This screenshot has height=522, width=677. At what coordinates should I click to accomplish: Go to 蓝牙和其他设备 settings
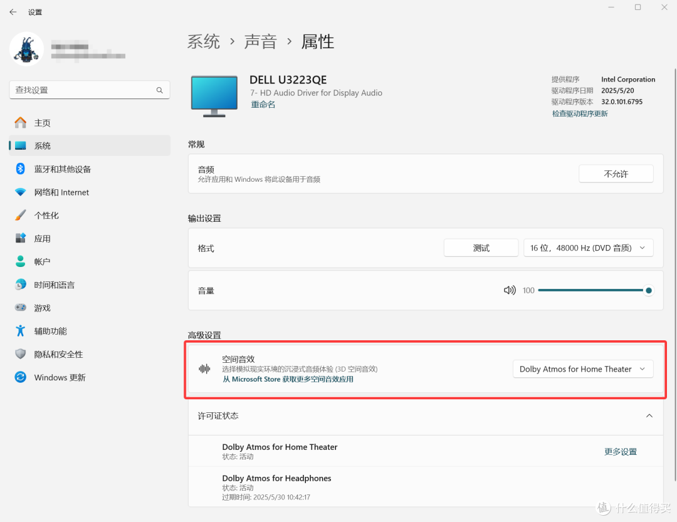pyautogui.click(x=90, y=169)
